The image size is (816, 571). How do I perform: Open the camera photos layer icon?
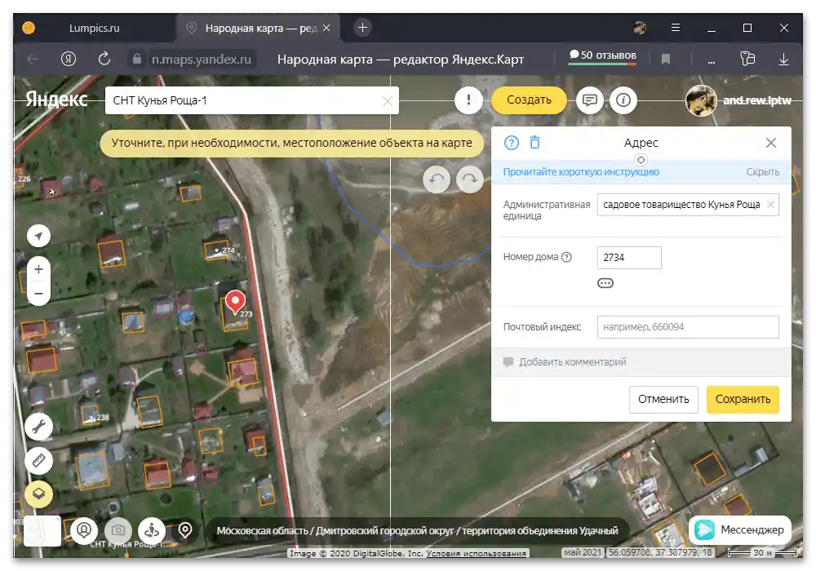click(118, 530)
